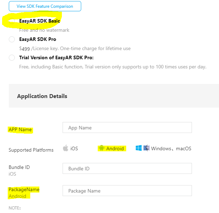The image size is (219, 213).
Task: Select the EasyAR SDK Basic radio button
Action: coord(12,21)
